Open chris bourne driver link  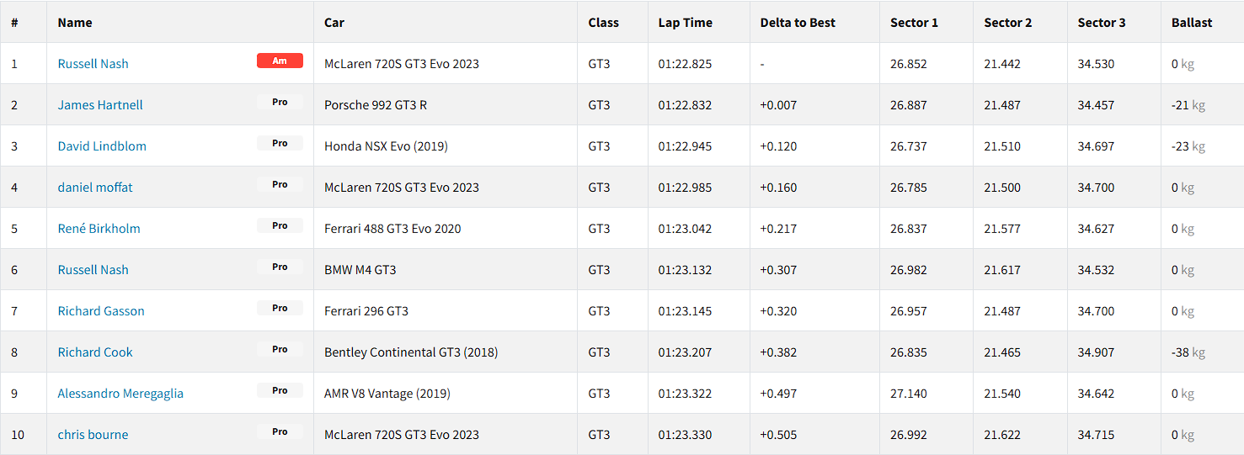point(93,435)
